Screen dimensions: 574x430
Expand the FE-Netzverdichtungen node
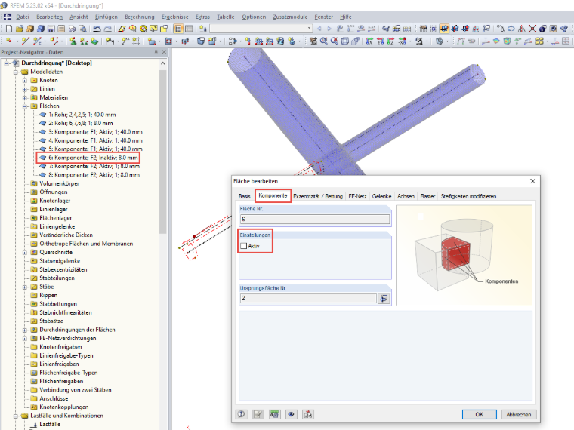pos(24,339)
